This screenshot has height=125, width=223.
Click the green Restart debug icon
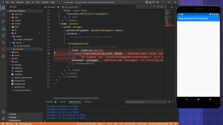click(158, 7)
